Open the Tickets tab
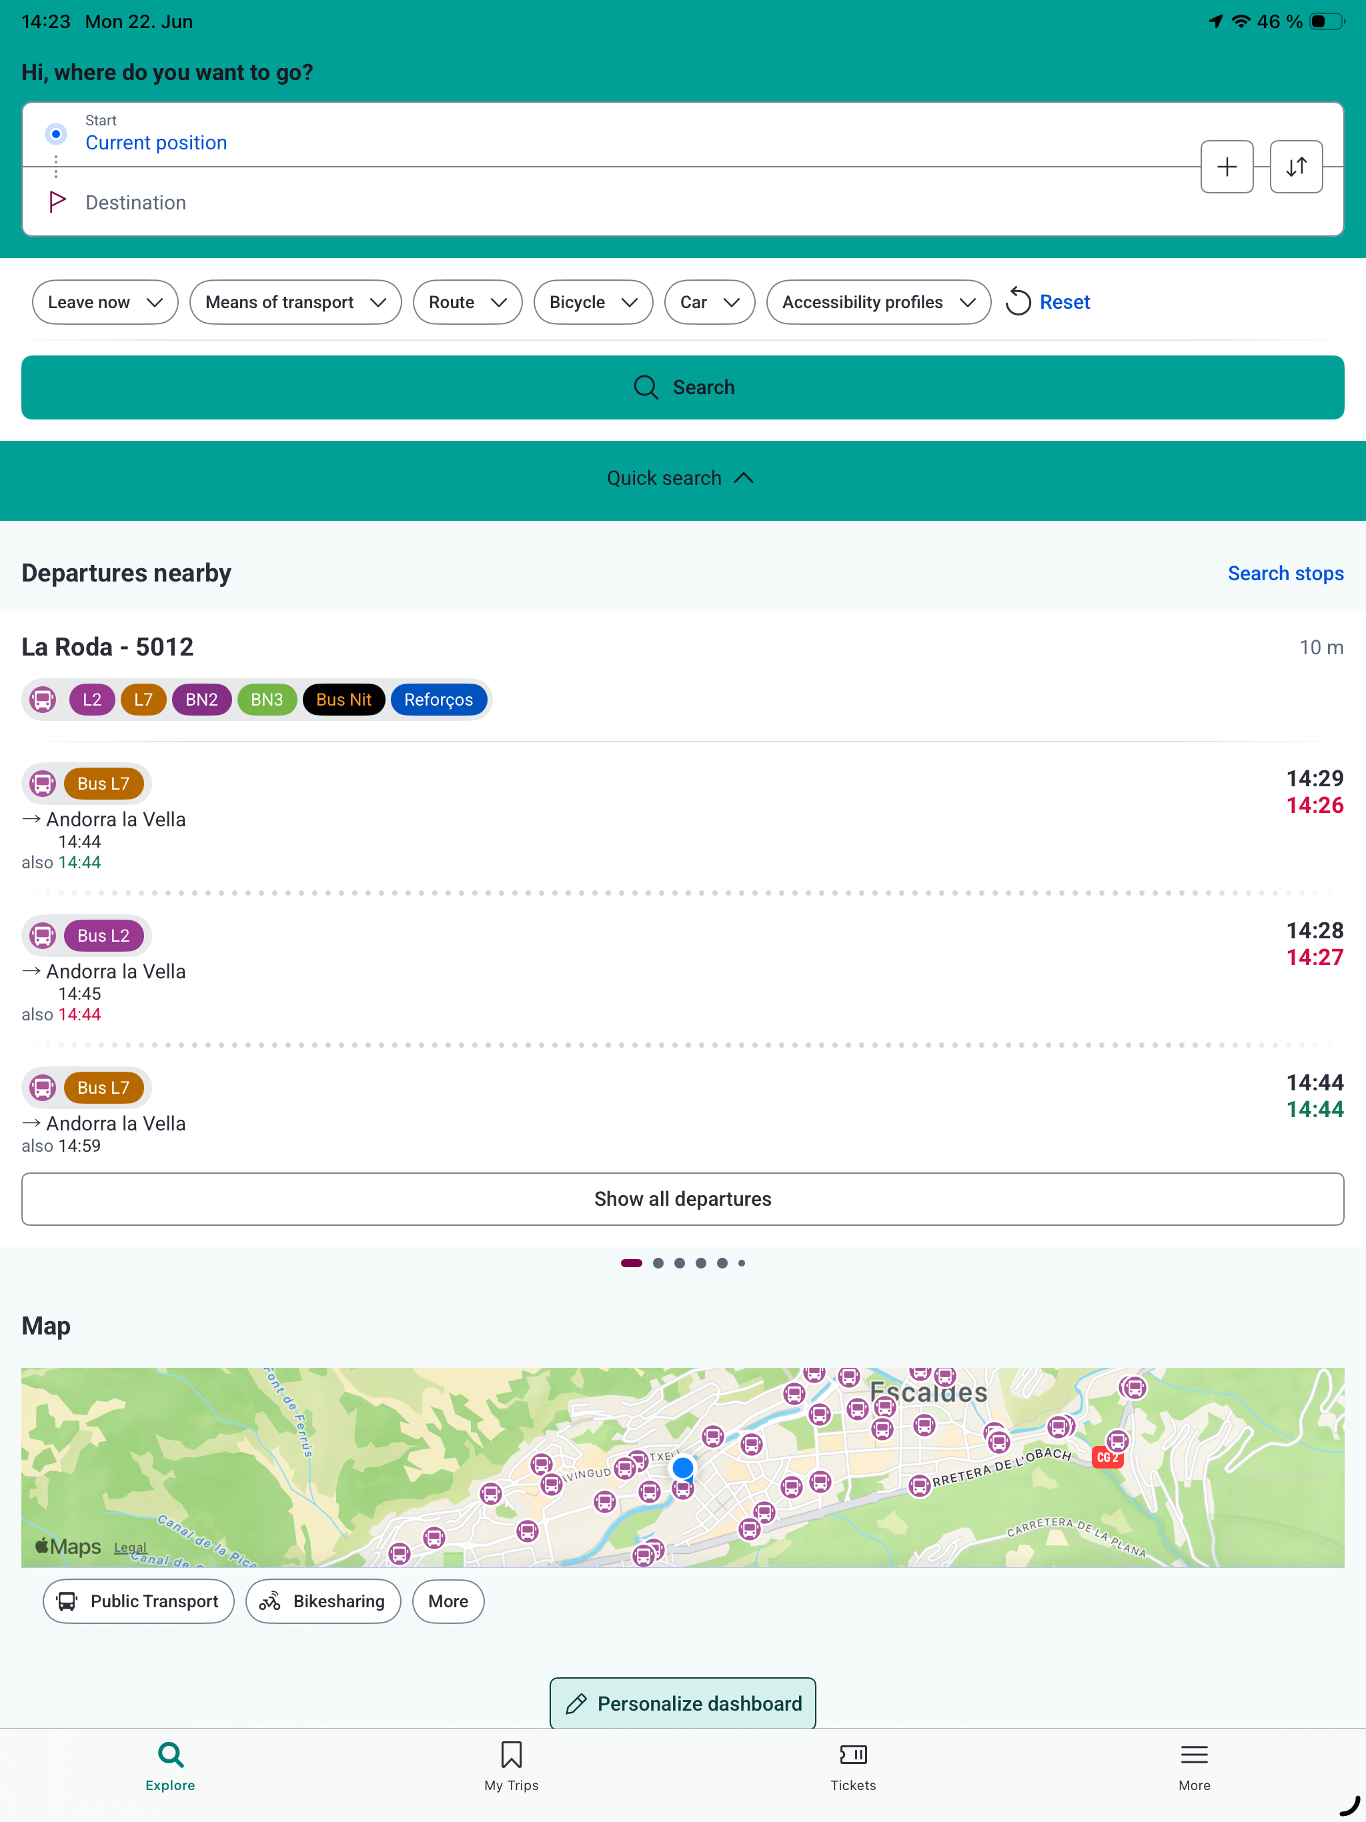Viewport: 1366px width, 1822px height. [852, 1767]
